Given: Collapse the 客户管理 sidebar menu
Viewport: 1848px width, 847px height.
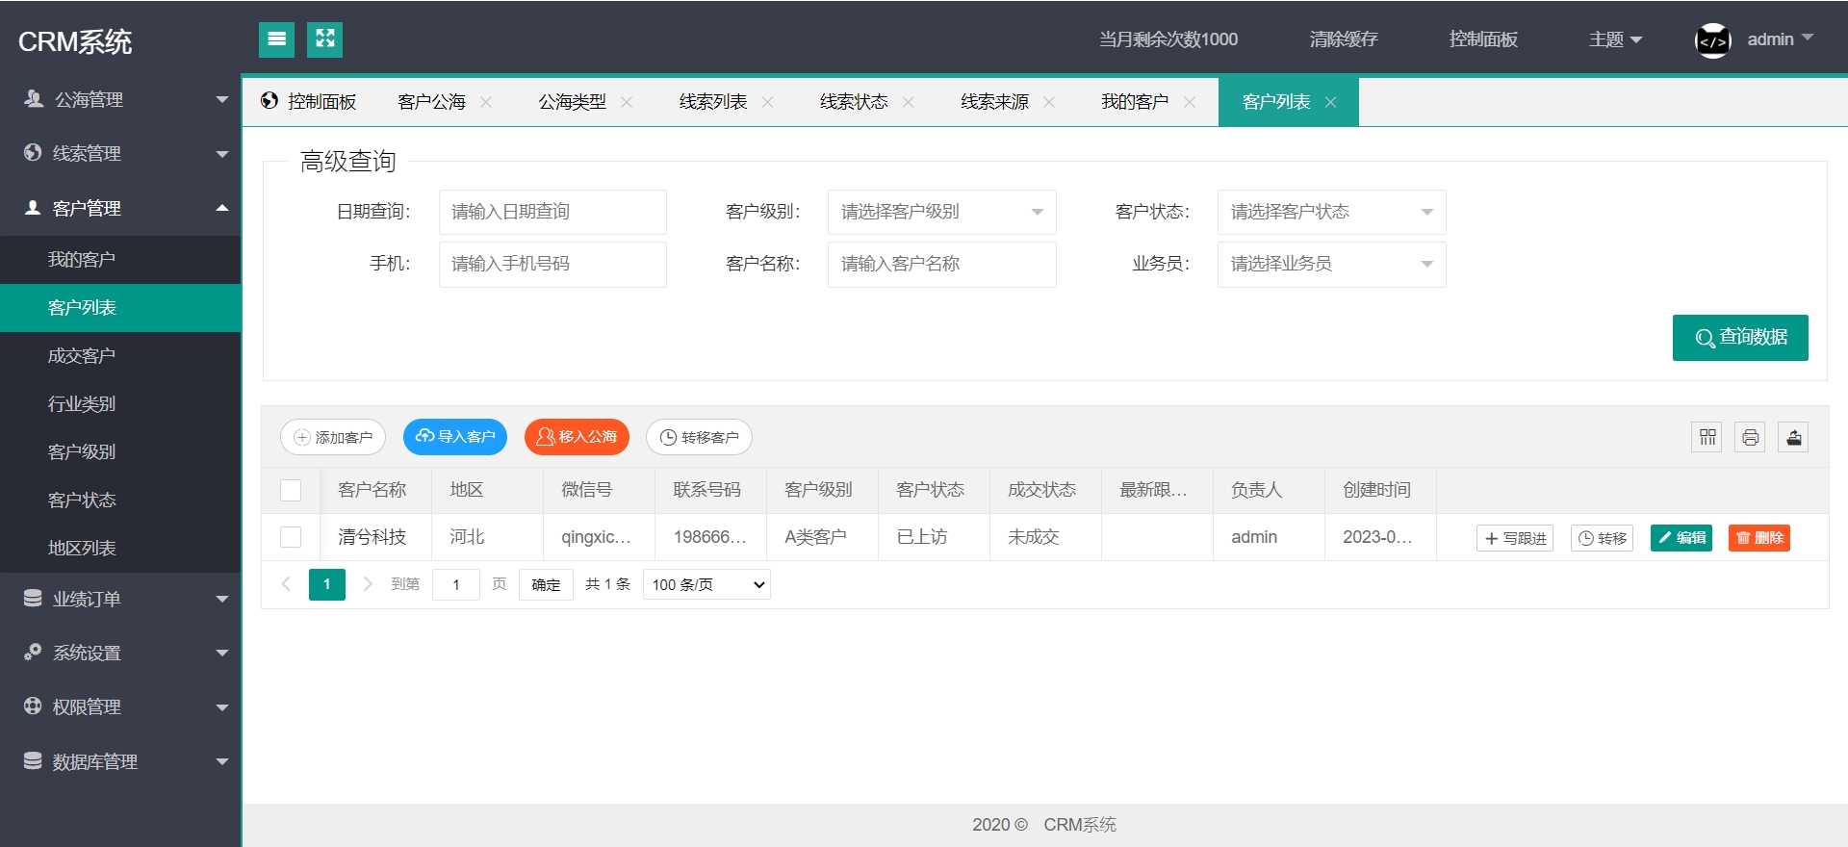Looking at the screenshot, I should pos(120,208).
